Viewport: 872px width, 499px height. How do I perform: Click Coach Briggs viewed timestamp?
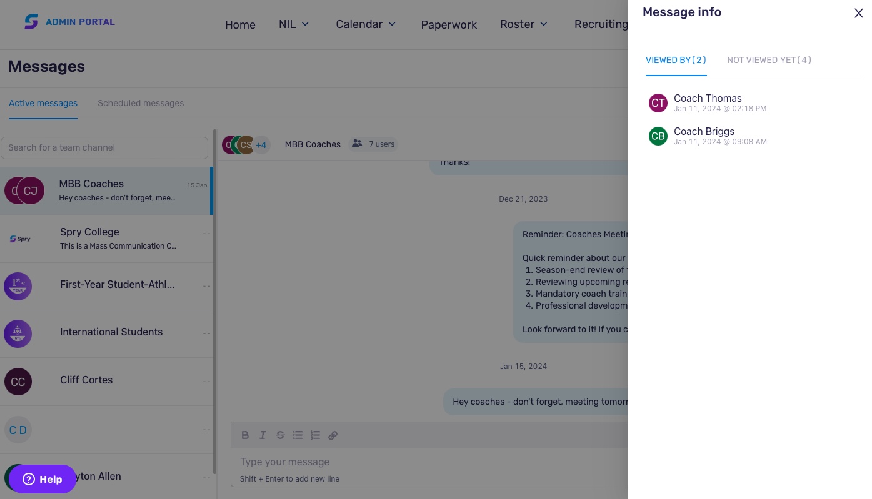click(x=720, y=142)
